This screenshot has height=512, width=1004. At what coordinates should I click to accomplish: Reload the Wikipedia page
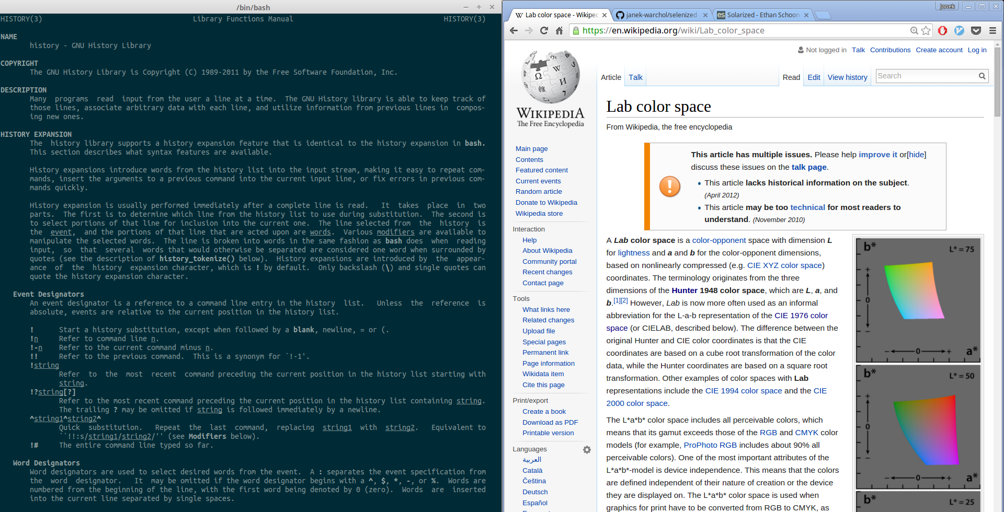[x=544, y=31]
